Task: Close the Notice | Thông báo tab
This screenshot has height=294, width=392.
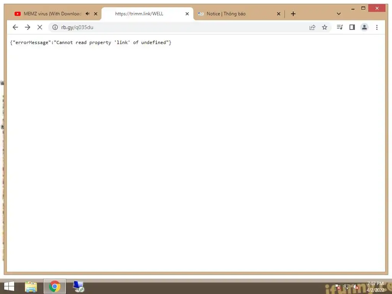Action: 279,14
